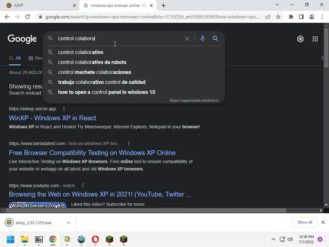
Task: Submit search with blue magnifier icon
Action: click(x=215, y=39)
